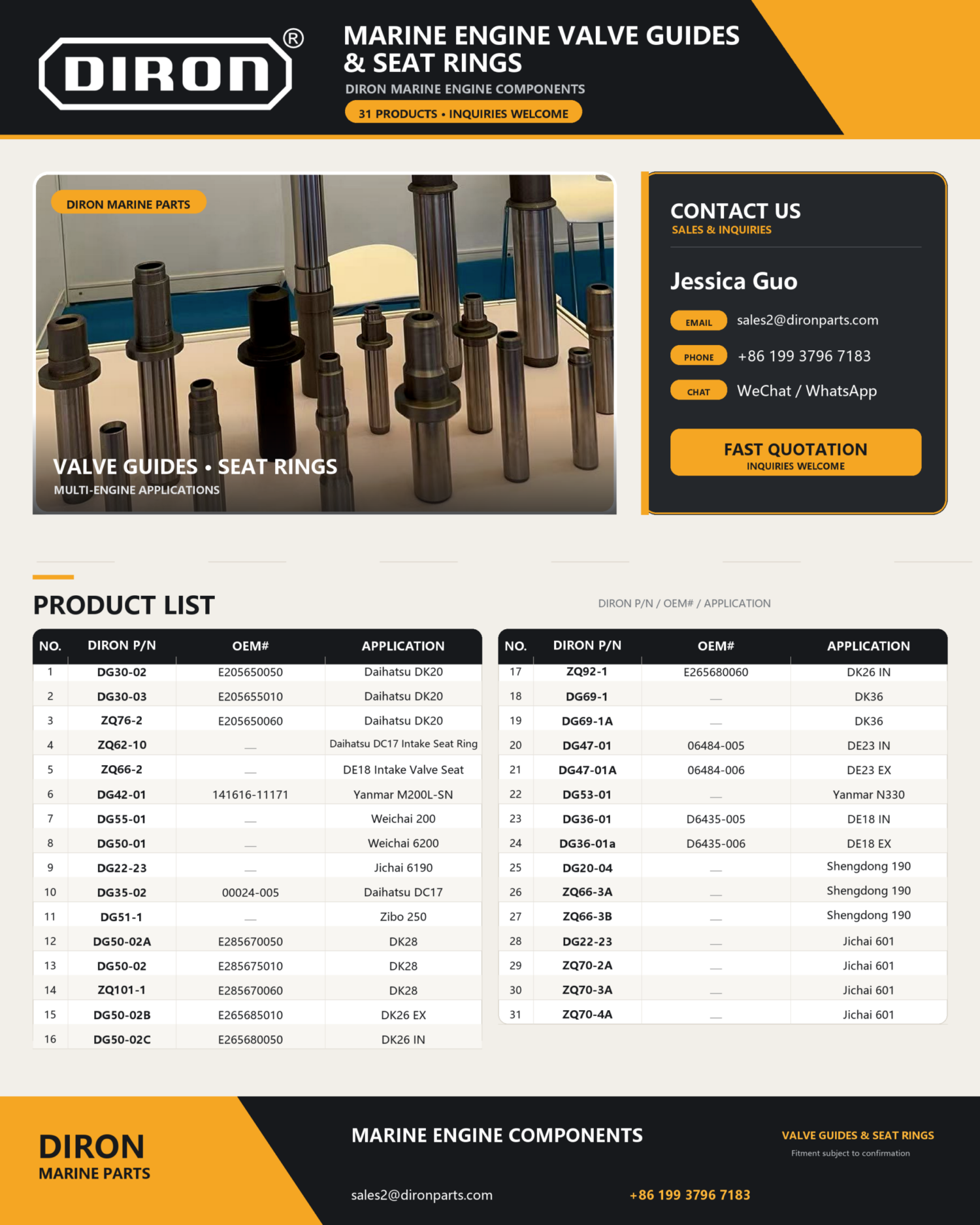The image size is (980, 1225).
Task: Click the FAST QUOTATION button
Action: (x=795, y=452)
